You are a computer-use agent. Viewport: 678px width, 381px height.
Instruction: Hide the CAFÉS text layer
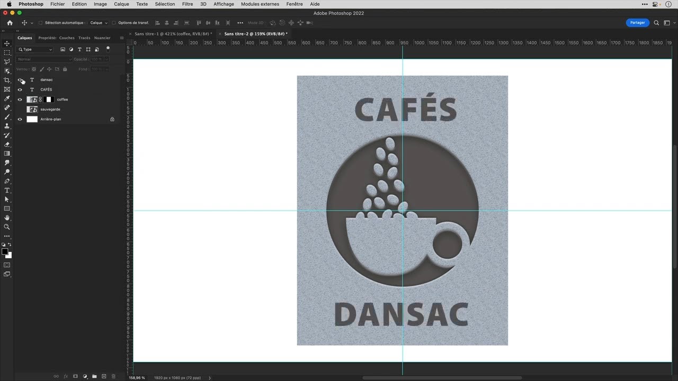click(20, 90)
